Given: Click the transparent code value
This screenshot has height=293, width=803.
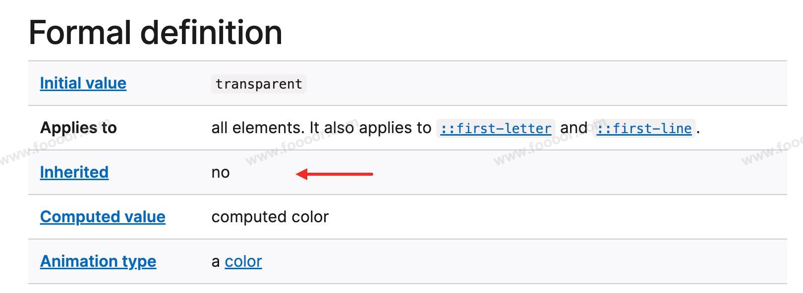Looking at the screenshot, I should pyautogui.click(x=259, y=84).
